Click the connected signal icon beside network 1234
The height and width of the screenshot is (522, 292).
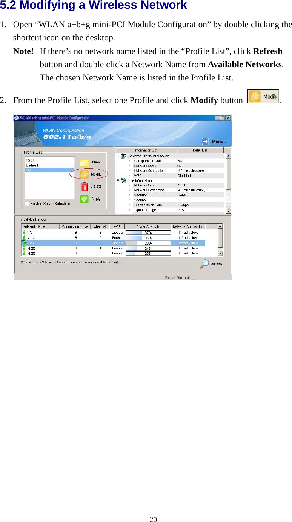pos(24,243)
